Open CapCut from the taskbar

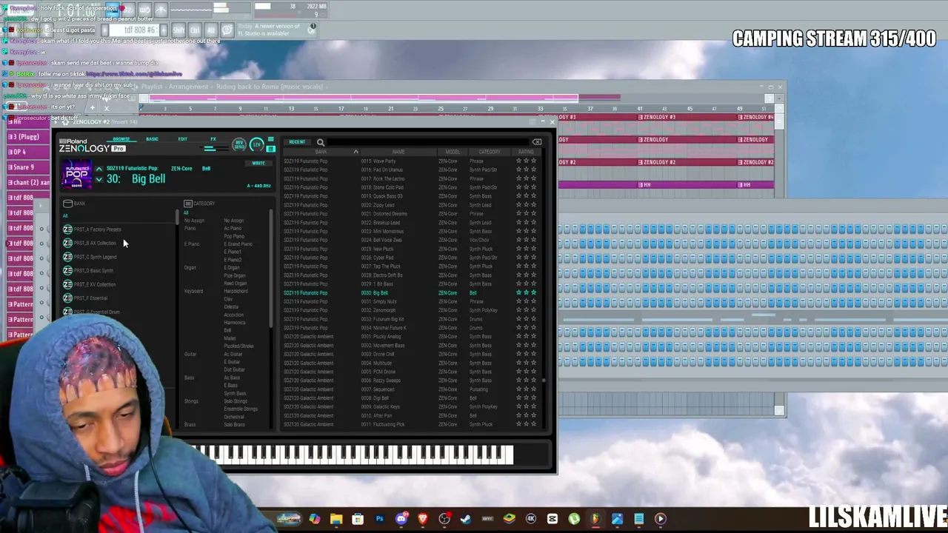coord(553,519)
